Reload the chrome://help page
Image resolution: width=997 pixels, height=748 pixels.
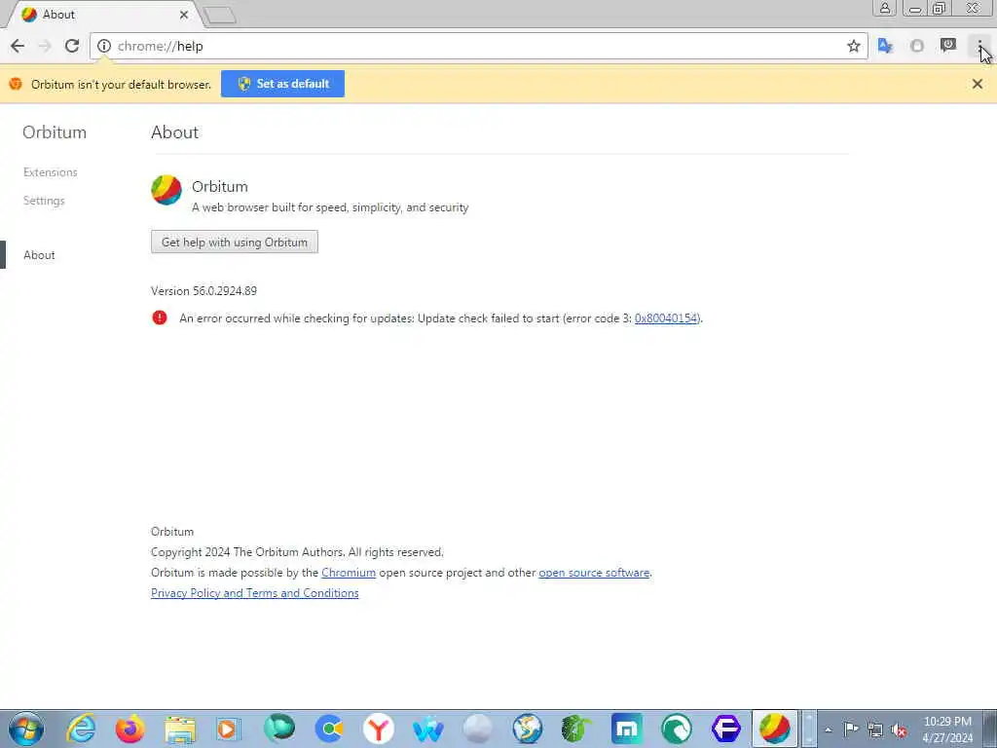[72, 46]
